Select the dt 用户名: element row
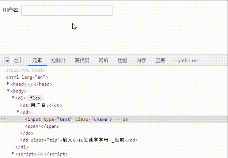The height and width of the screenshot is (158, 228). click(x=41, y=105)
